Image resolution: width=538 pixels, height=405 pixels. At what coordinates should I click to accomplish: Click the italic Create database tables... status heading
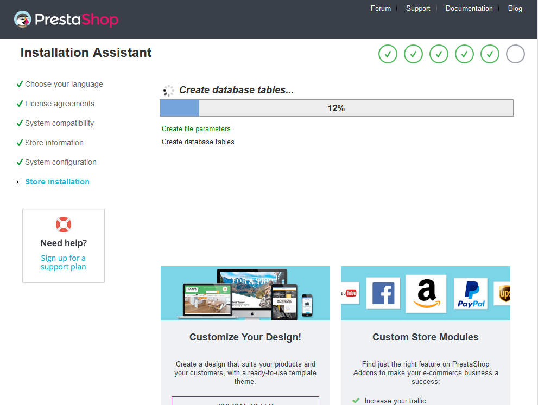coord(236,90)
